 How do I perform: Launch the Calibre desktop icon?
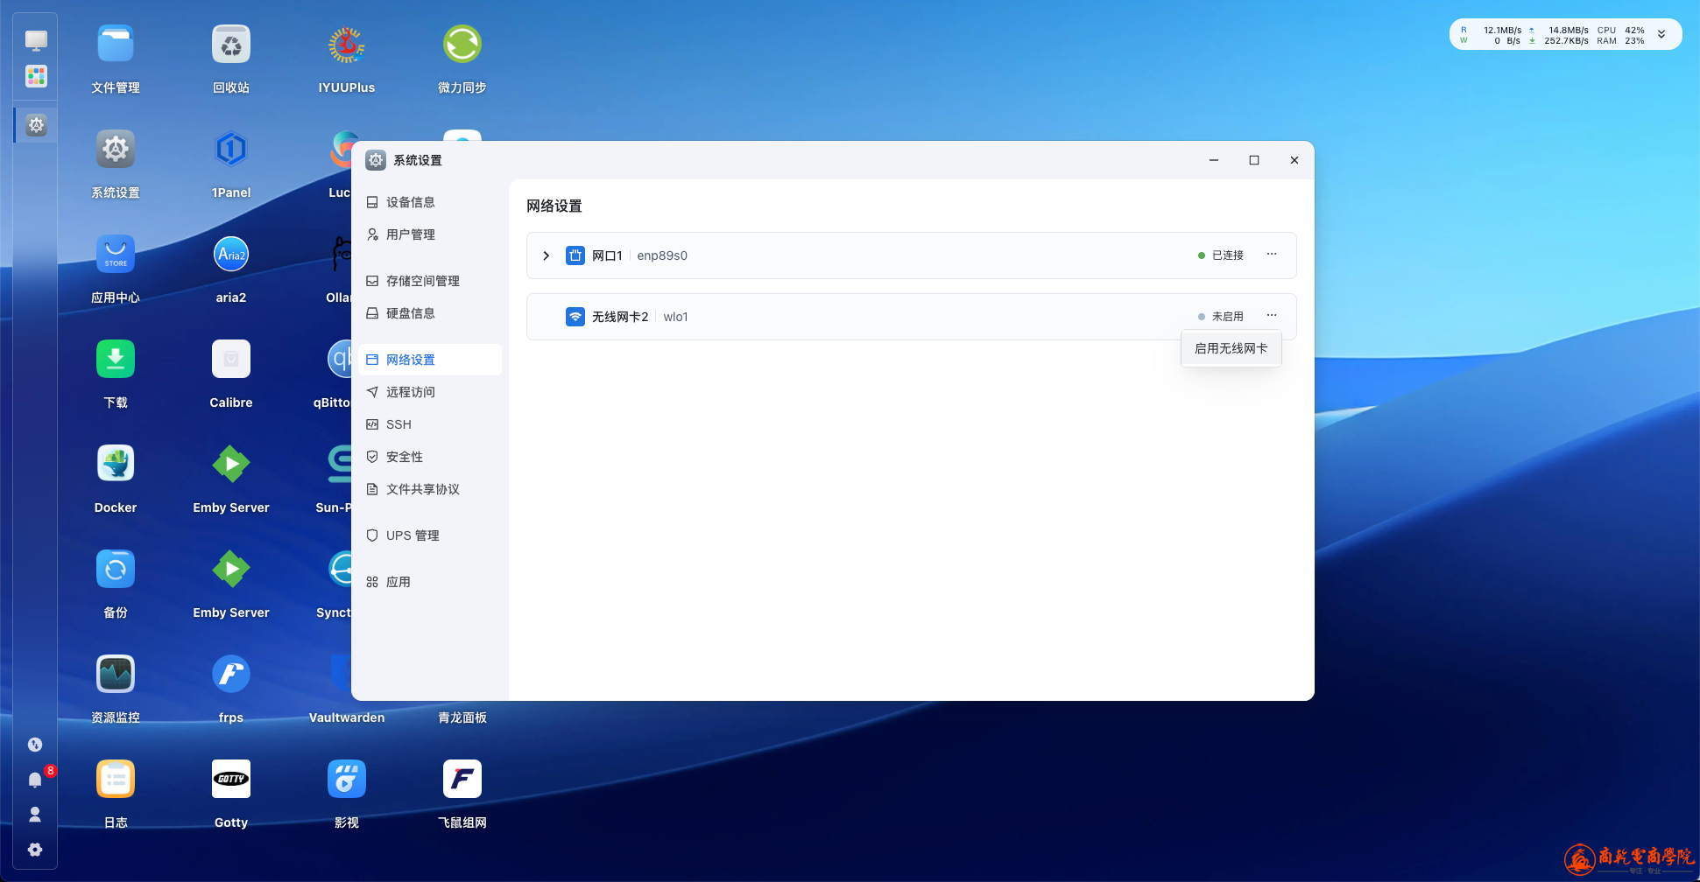click(x=231, y=359)
